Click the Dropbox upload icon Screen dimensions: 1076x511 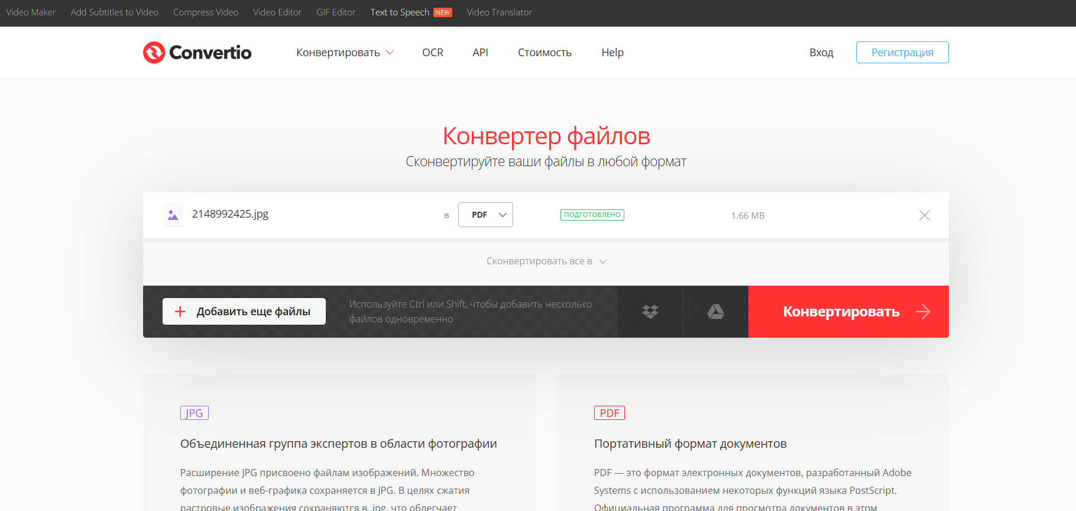[650, 312]
